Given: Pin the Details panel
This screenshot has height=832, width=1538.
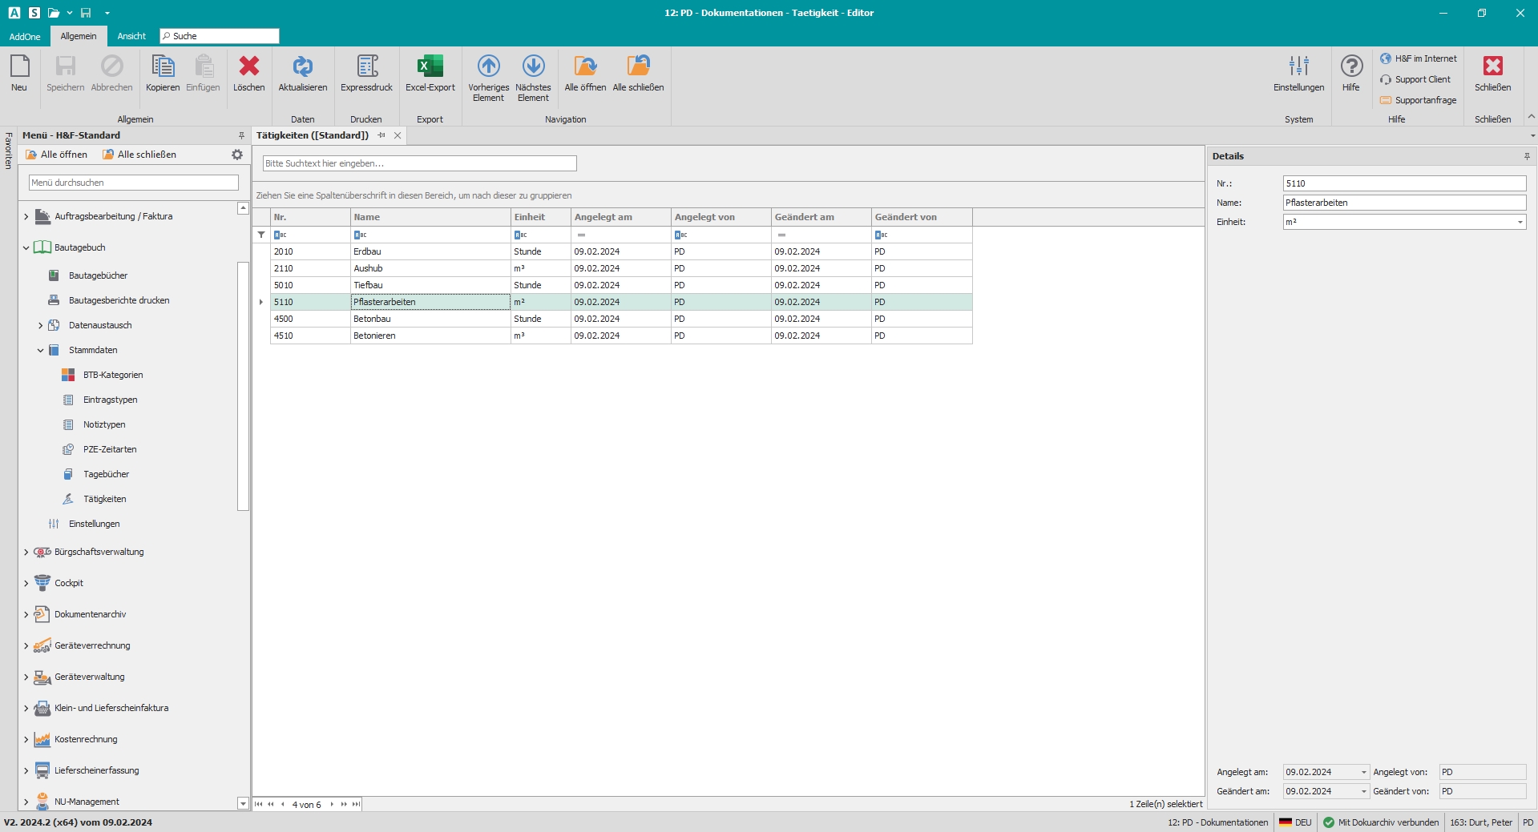Looking at the screenshot, I should pos(1527,156).
